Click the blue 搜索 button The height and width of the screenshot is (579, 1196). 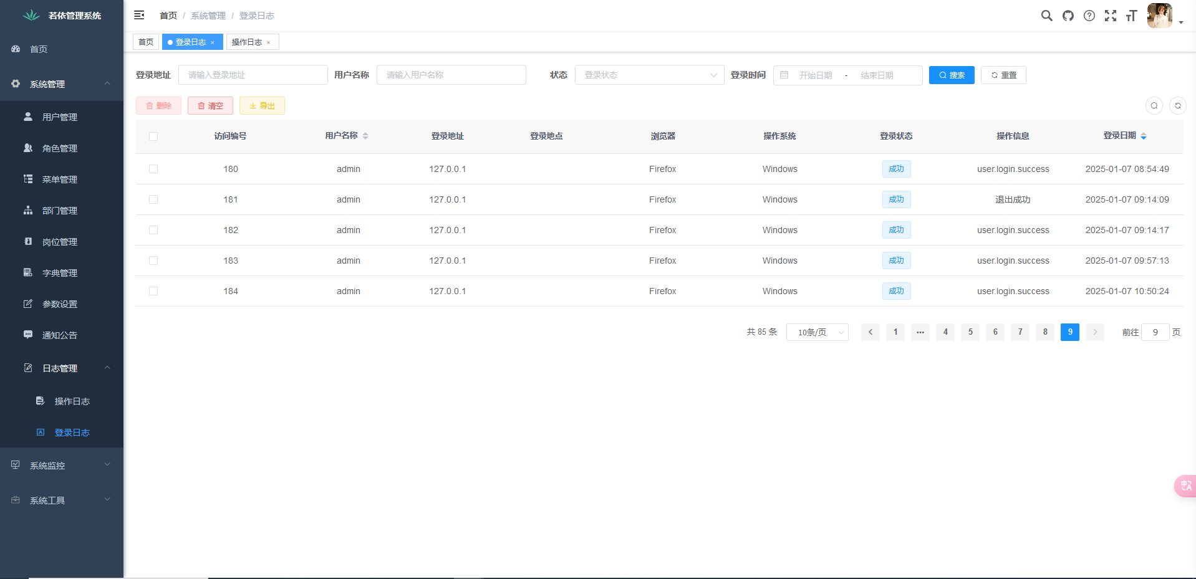tap(952, 75)
